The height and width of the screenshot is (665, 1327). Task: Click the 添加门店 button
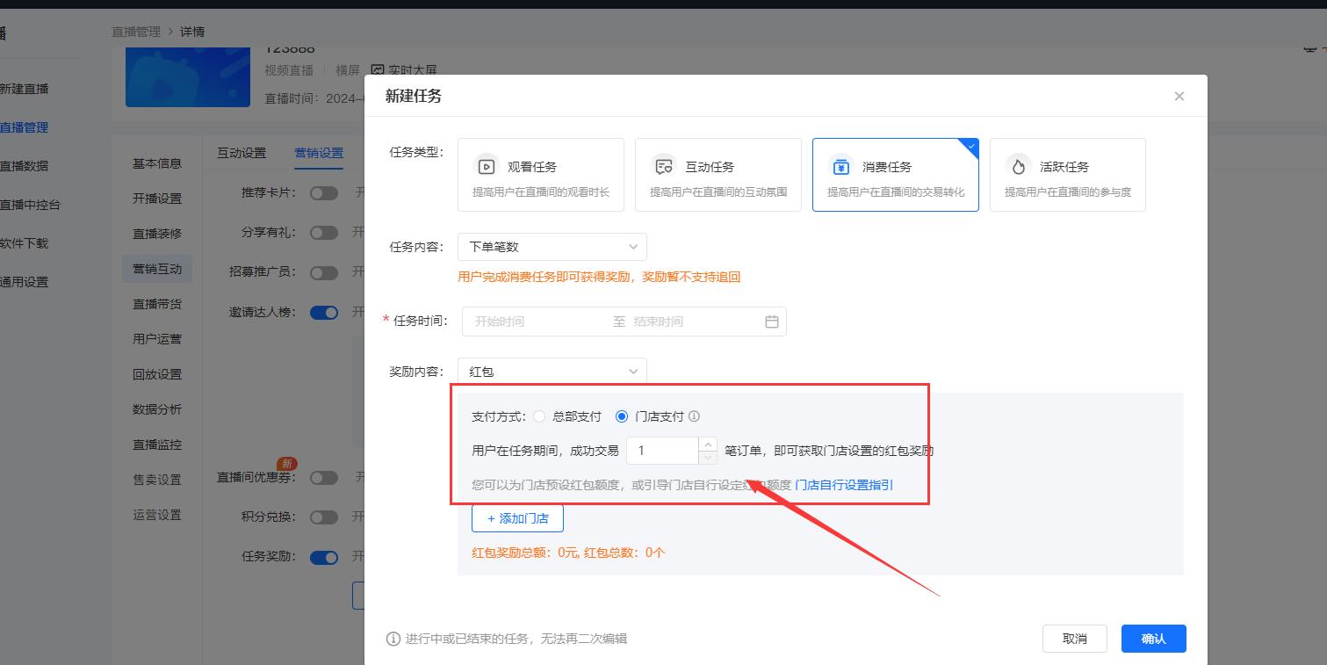[x=517, y=518]
